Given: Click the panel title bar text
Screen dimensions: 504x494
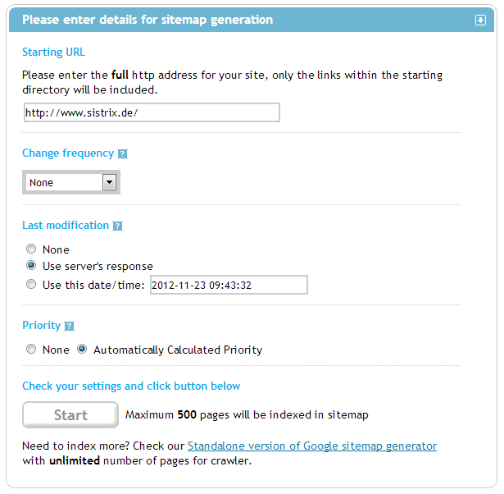Looking at the screenshot, I should coord(148,20).
